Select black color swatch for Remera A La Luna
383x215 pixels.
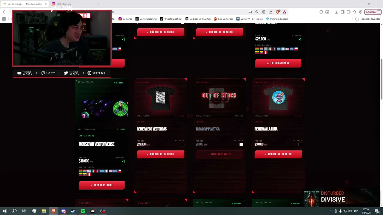click(x=300, y=145)
